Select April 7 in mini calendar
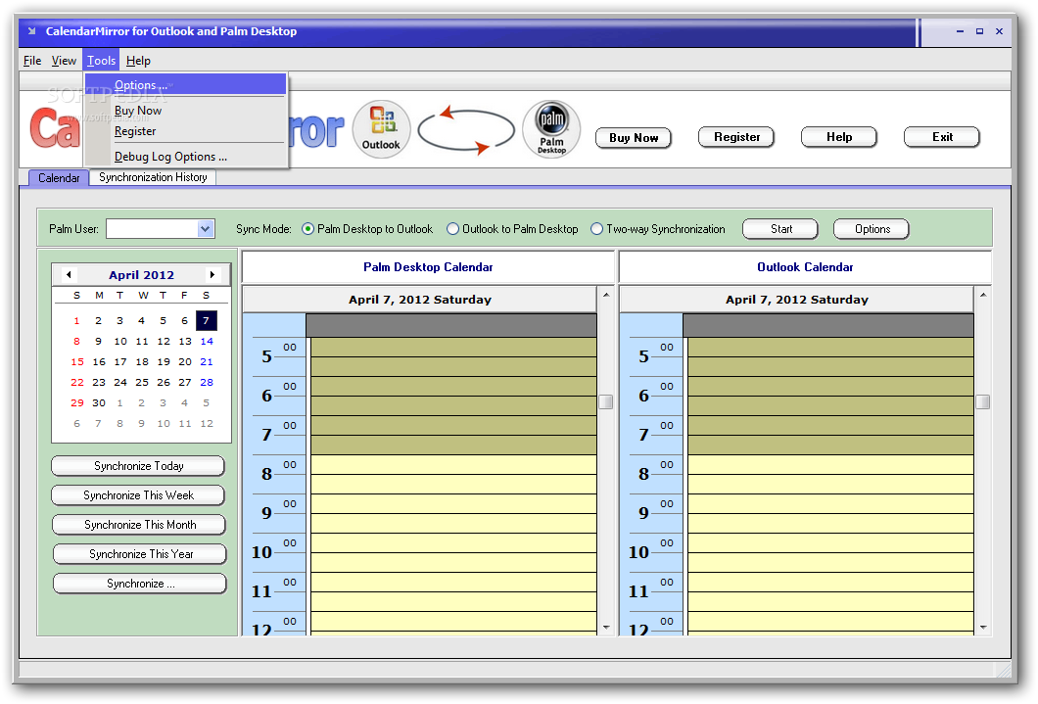This screenshot has width=1038, height=704. click(206, 321)
